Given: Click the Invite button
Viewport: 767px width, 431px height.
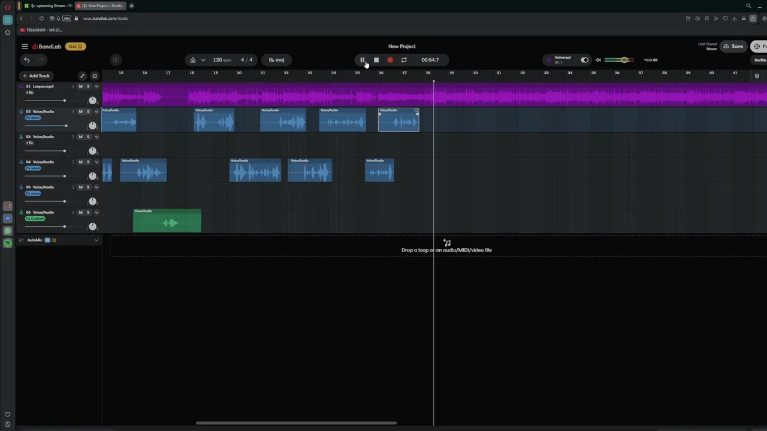Looking at the screenshot, I should coord(760,60).
